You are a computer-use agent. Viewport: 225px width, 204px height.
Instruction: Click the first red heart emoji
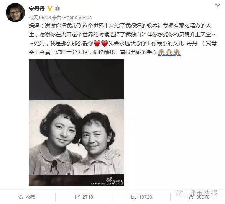[97, 43]
